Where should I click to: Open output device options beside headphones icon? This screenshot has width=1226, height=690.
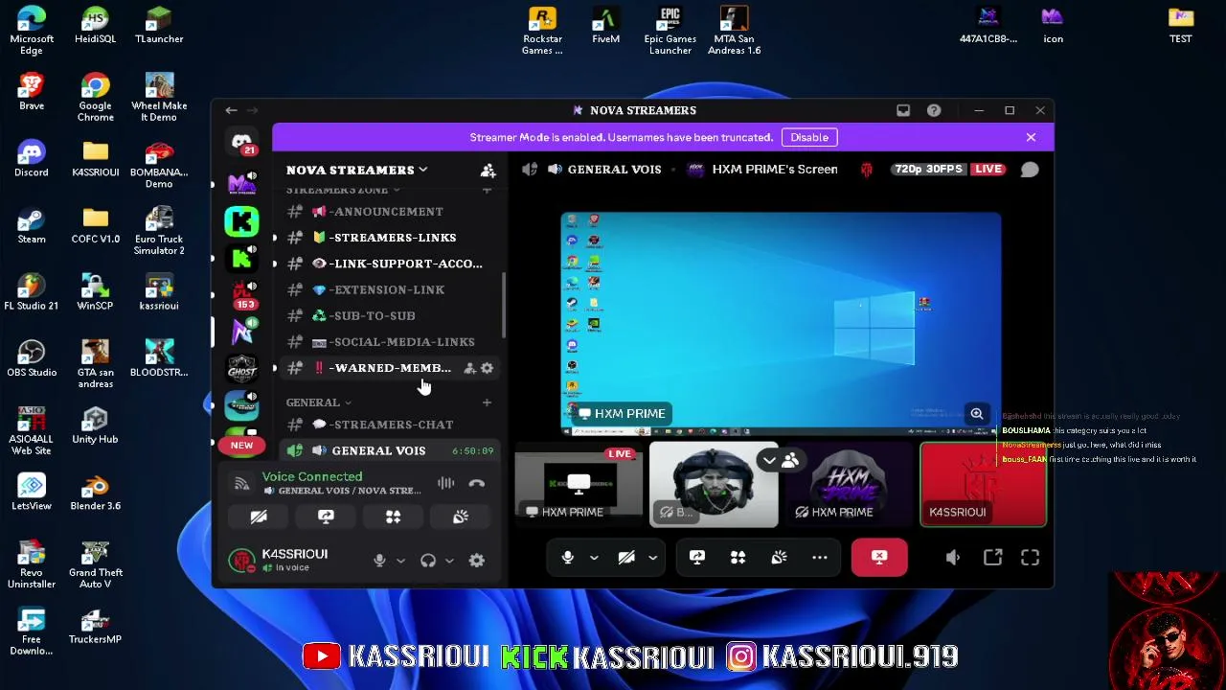[449, 561]
